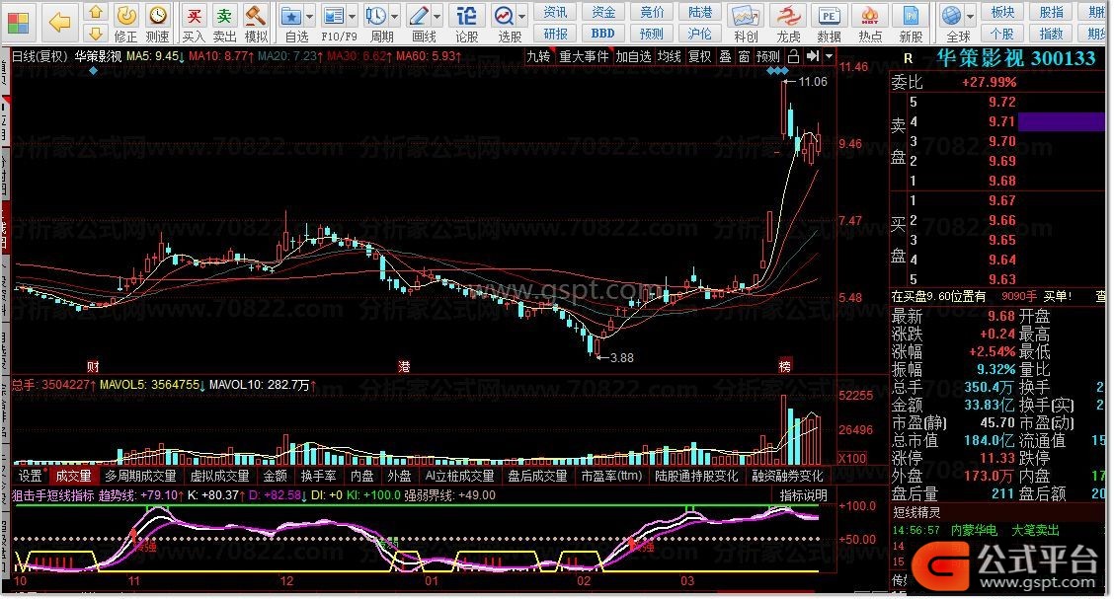Image resolution: width=1114 pixels, height=599 pixels.
Task: Click the BBD toolbar button
Action: (x=603, y=33)
